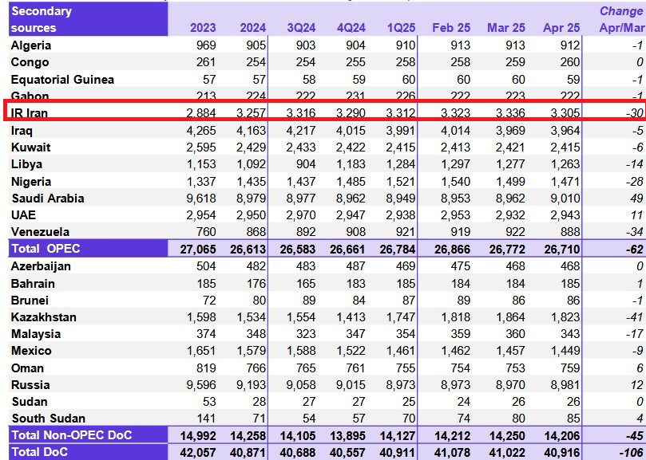Click the Total DoC row label
The image size is (646, 460).
[38, 452]
